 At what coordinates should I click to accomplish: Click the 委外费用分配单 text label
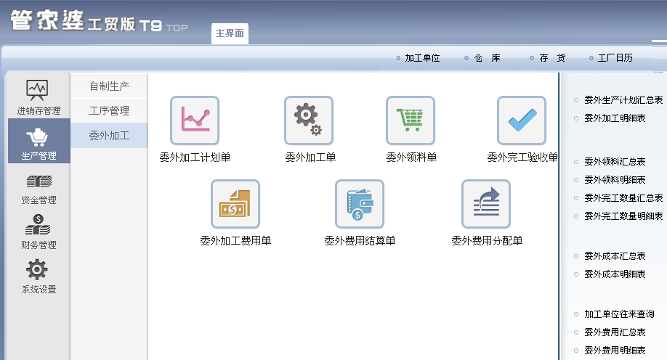487,240
